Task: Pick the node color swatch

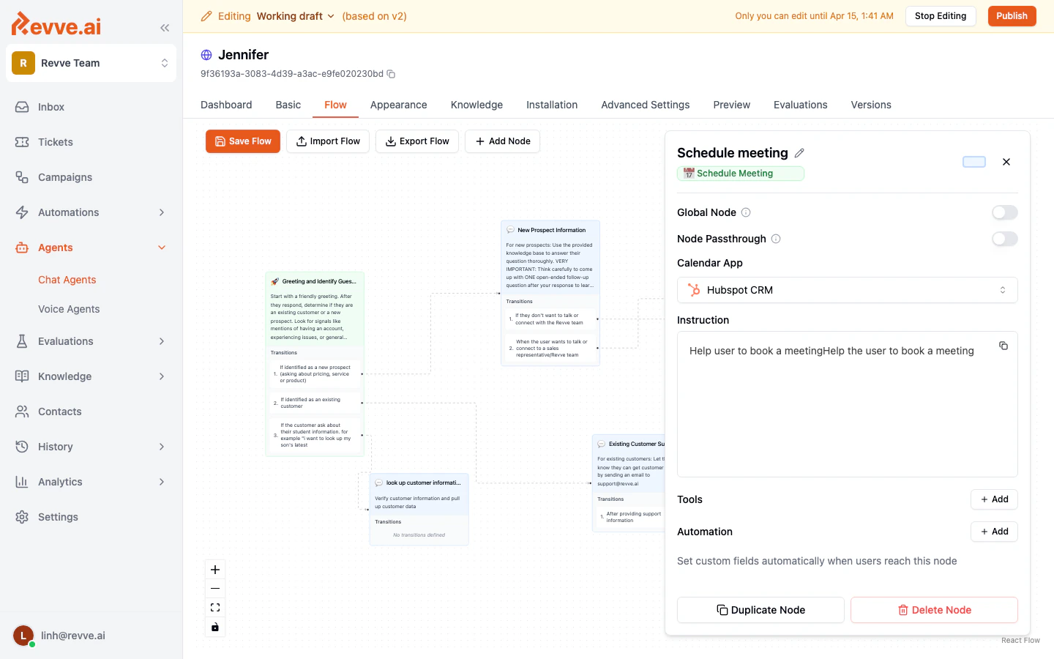Action: [x=974, y=162]
